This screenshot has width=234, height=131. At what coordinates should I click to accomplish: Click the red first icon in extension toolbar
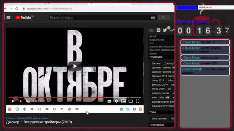point(10,109)
